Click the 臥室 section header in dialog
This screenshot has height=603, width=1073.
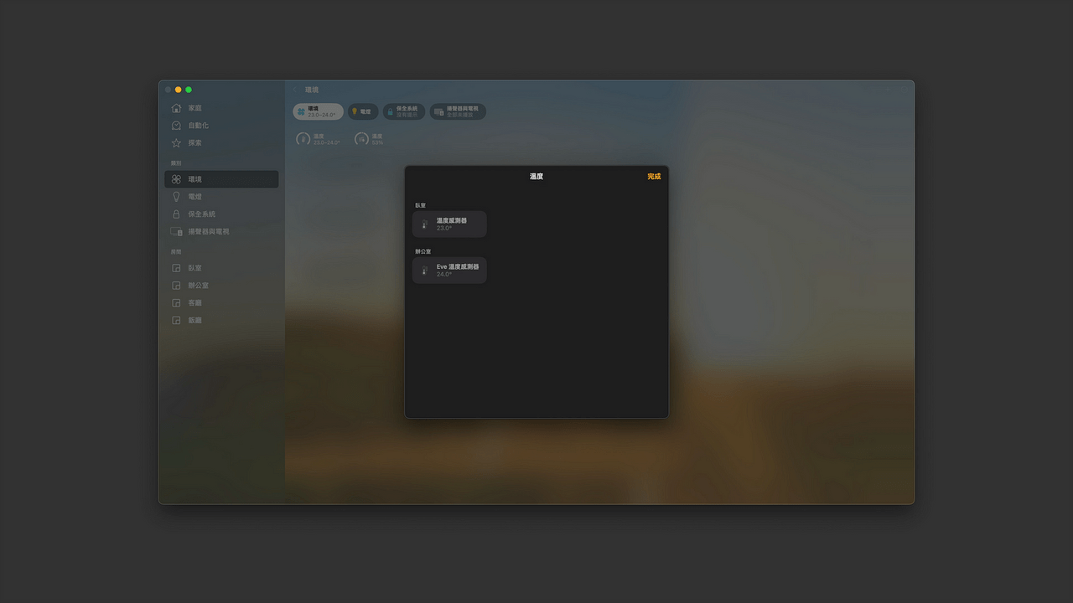[x=421, y=205]
